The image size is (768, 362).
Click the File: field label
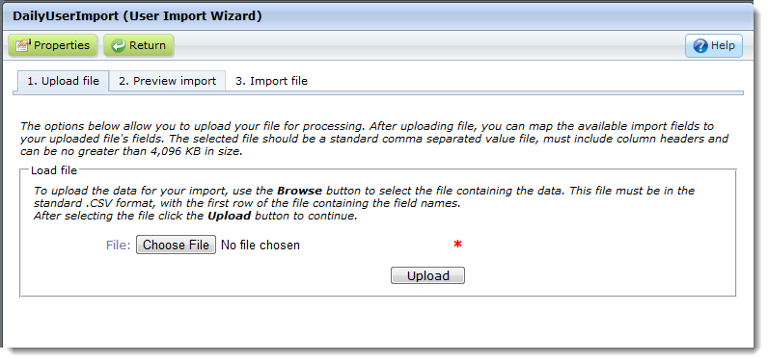(x=118, y=246)
